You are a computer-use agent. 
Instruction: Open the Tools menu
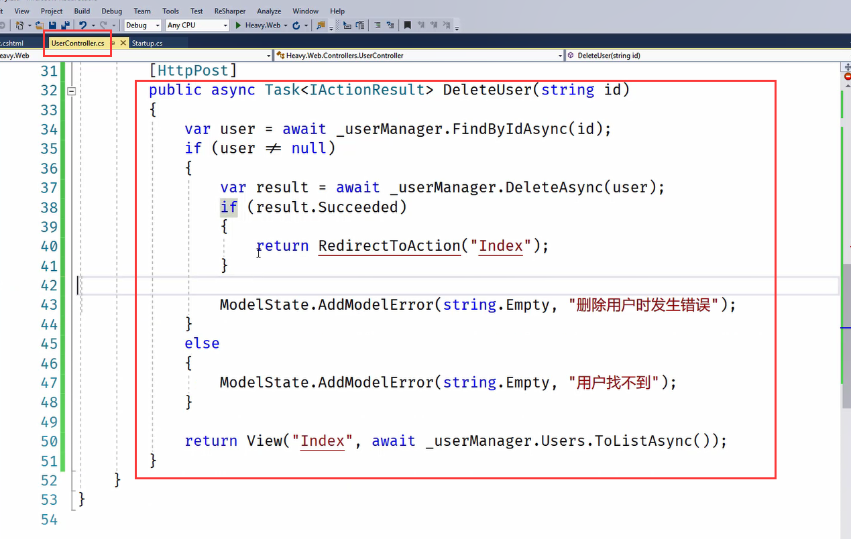(170, 11)
